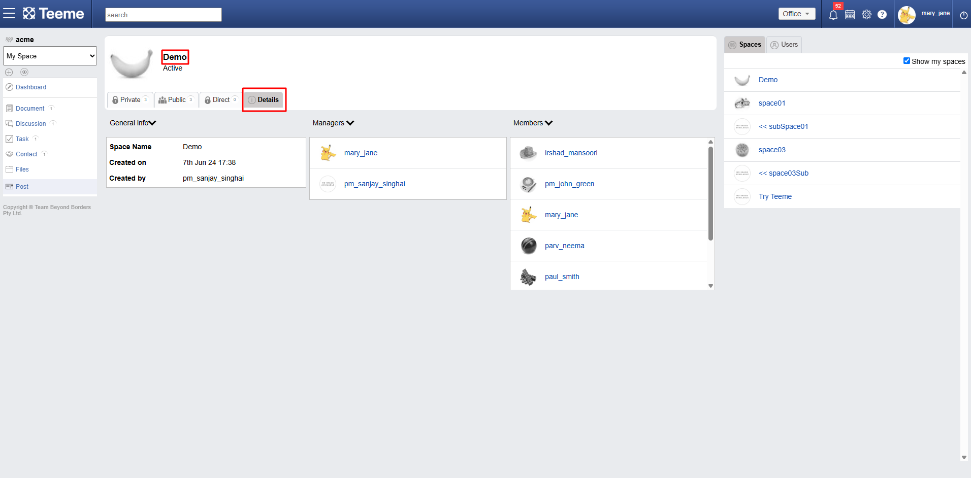Click the space01 thumbnail icon
Screen dimensions: 971x478
point(742,103)
